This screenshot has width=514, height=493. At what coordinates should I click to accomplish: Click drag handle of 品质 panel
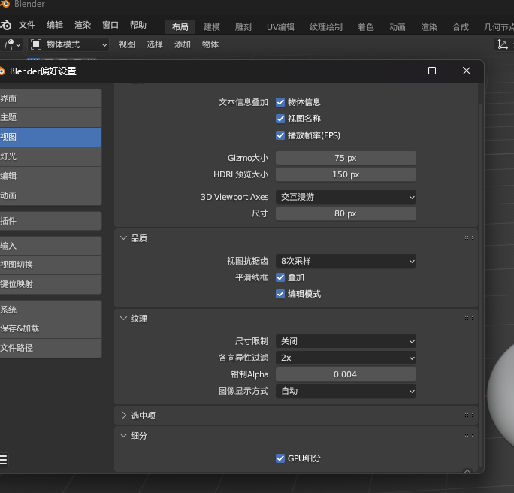[469, 238]
